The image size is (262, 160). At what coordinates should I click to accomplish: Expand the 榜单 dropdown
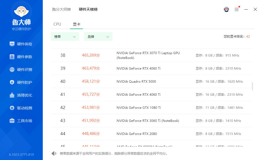[x=65, y=37]
